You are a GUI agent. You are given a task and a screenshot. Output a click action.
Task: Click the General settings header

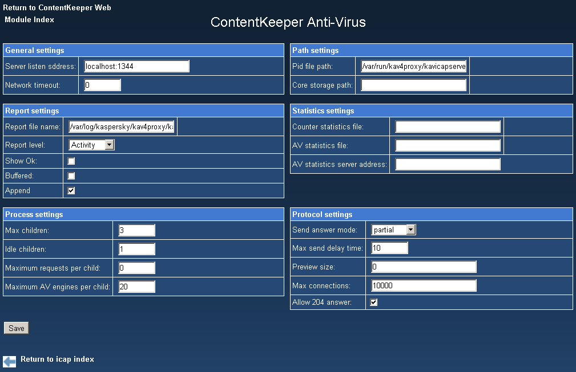coord(144,51)
